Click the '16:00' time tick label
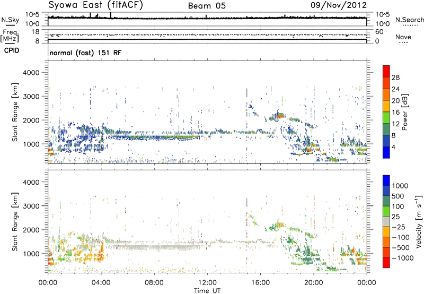This screenshot has width=424, height=294. 260,283
